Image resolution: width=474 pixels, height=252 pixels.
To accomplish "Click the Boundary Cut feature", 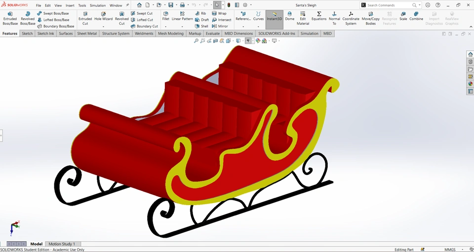I will 144,26.
